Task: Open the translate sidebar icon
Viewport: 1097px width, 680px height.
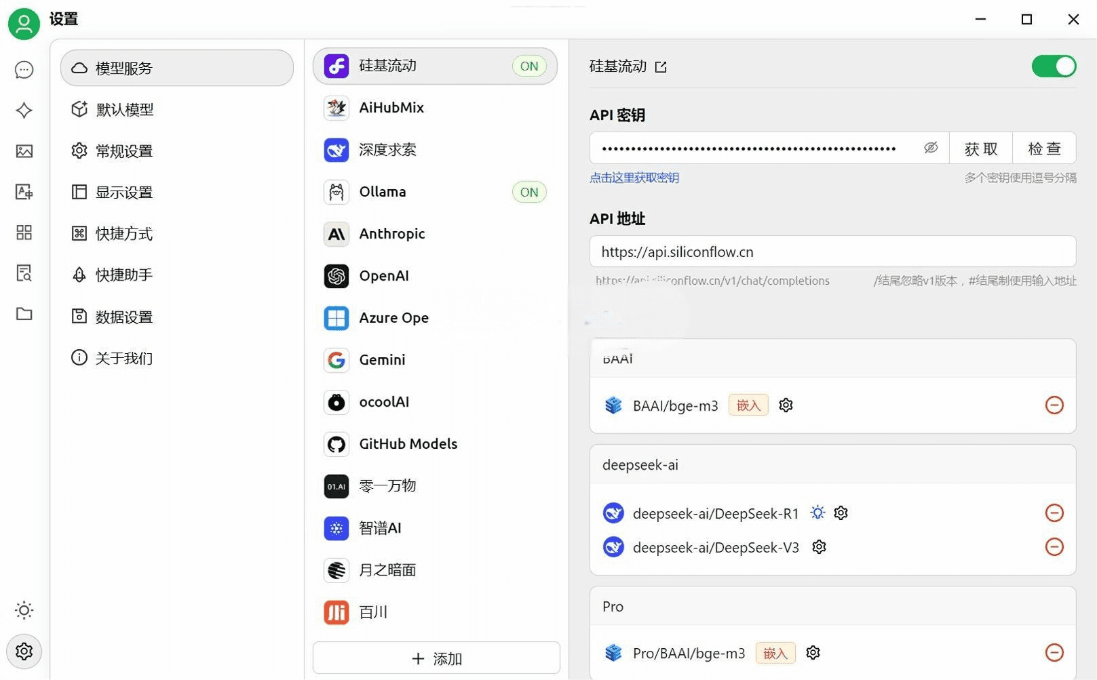Action: tap(24, 192)
